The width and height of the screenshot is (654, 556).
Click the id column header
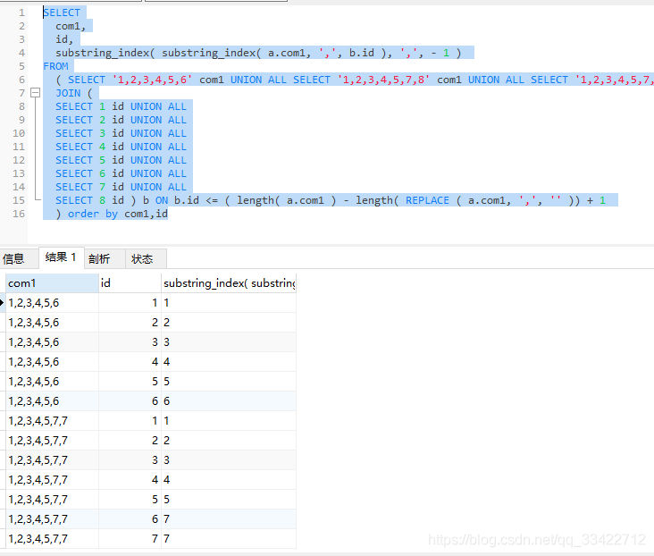tap(130, 283)
